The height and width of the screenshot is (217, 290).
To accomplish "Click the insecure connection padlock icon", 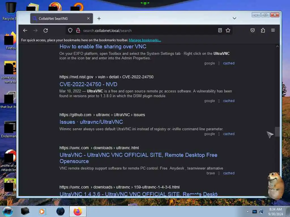I will 78,30.
